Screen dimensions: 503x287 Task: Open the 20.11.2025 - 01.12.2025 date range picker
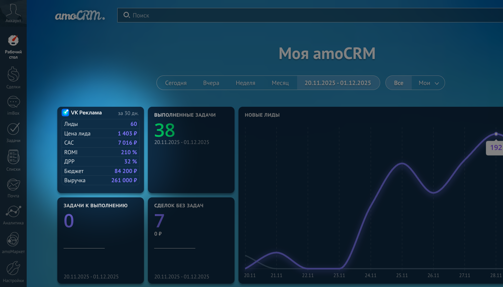[x=338, y=83]
